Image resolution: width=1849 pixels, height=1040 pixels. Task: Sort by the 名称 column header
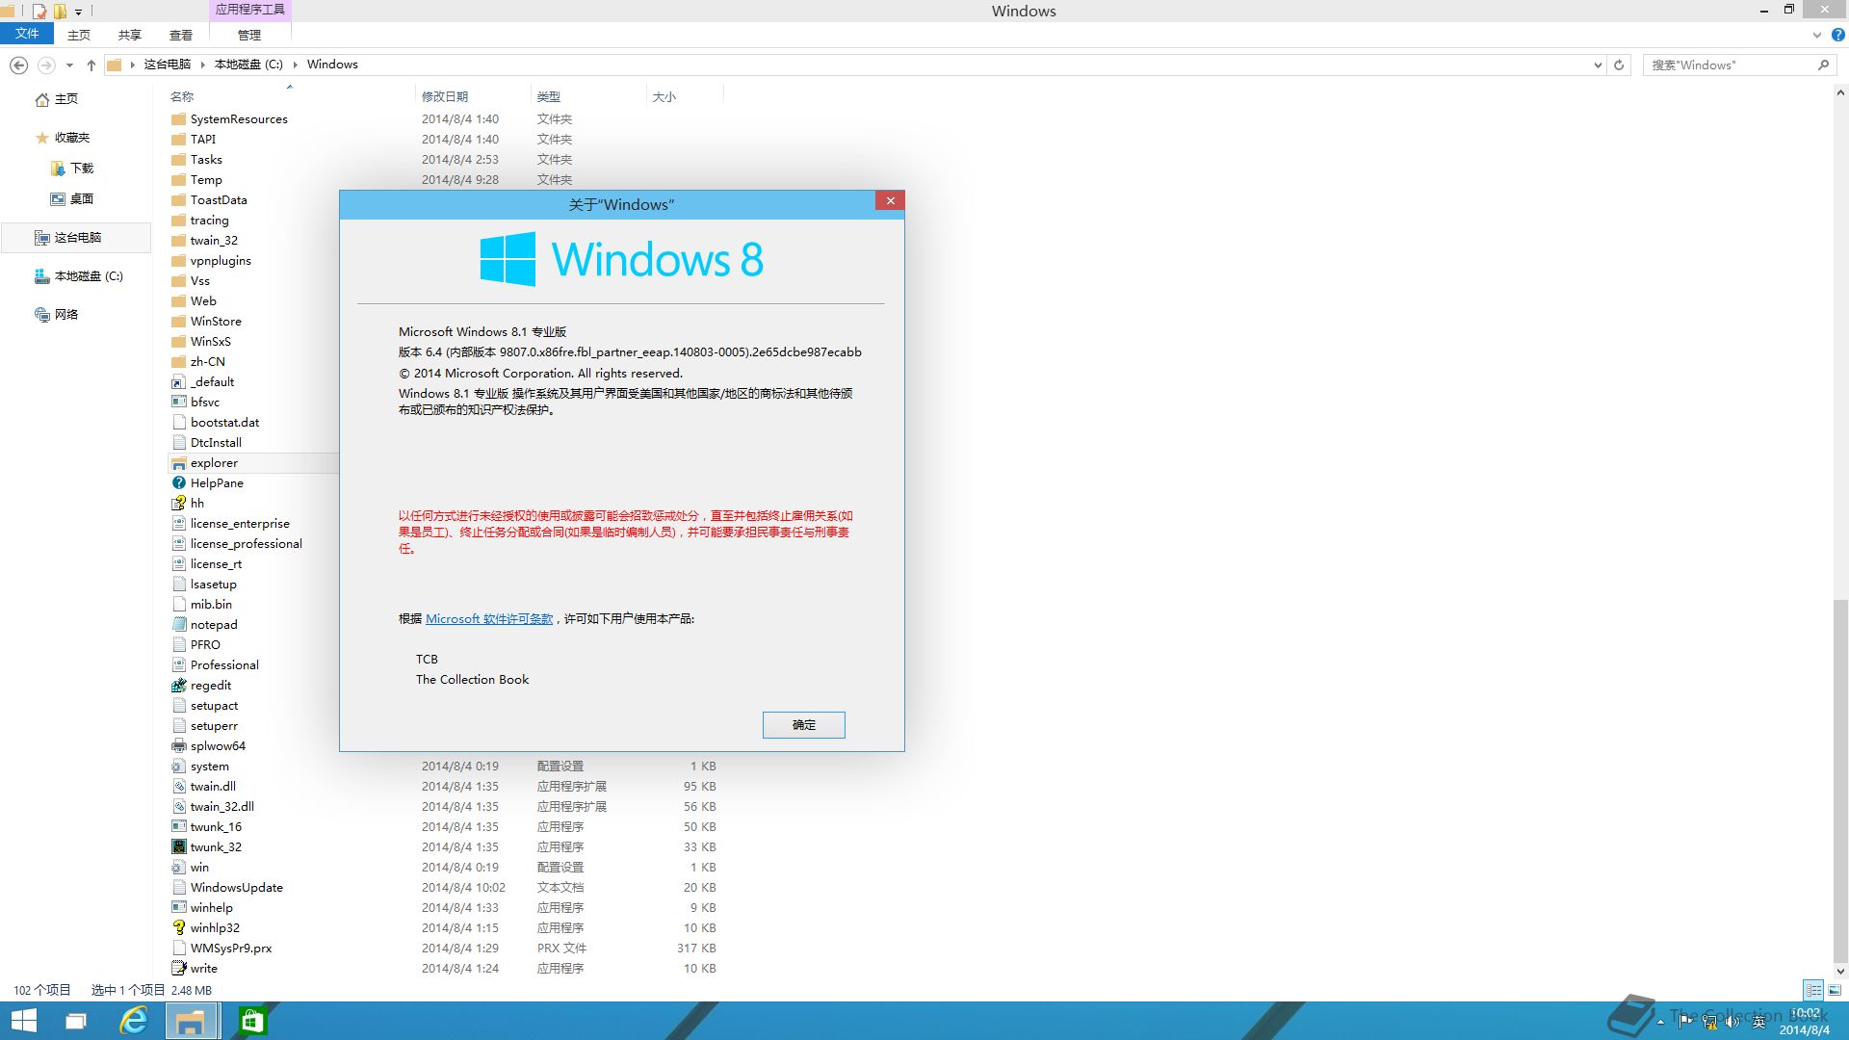[x=182, y=97]
